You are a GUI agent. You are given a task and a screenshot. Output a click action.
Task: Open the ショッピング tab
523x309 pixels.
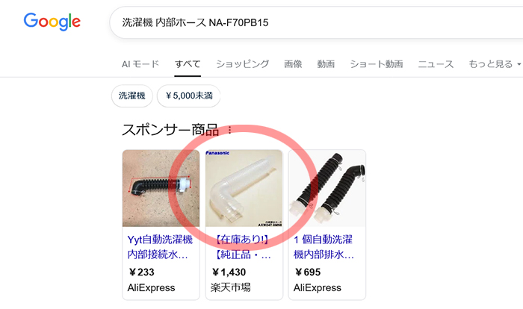243,64
